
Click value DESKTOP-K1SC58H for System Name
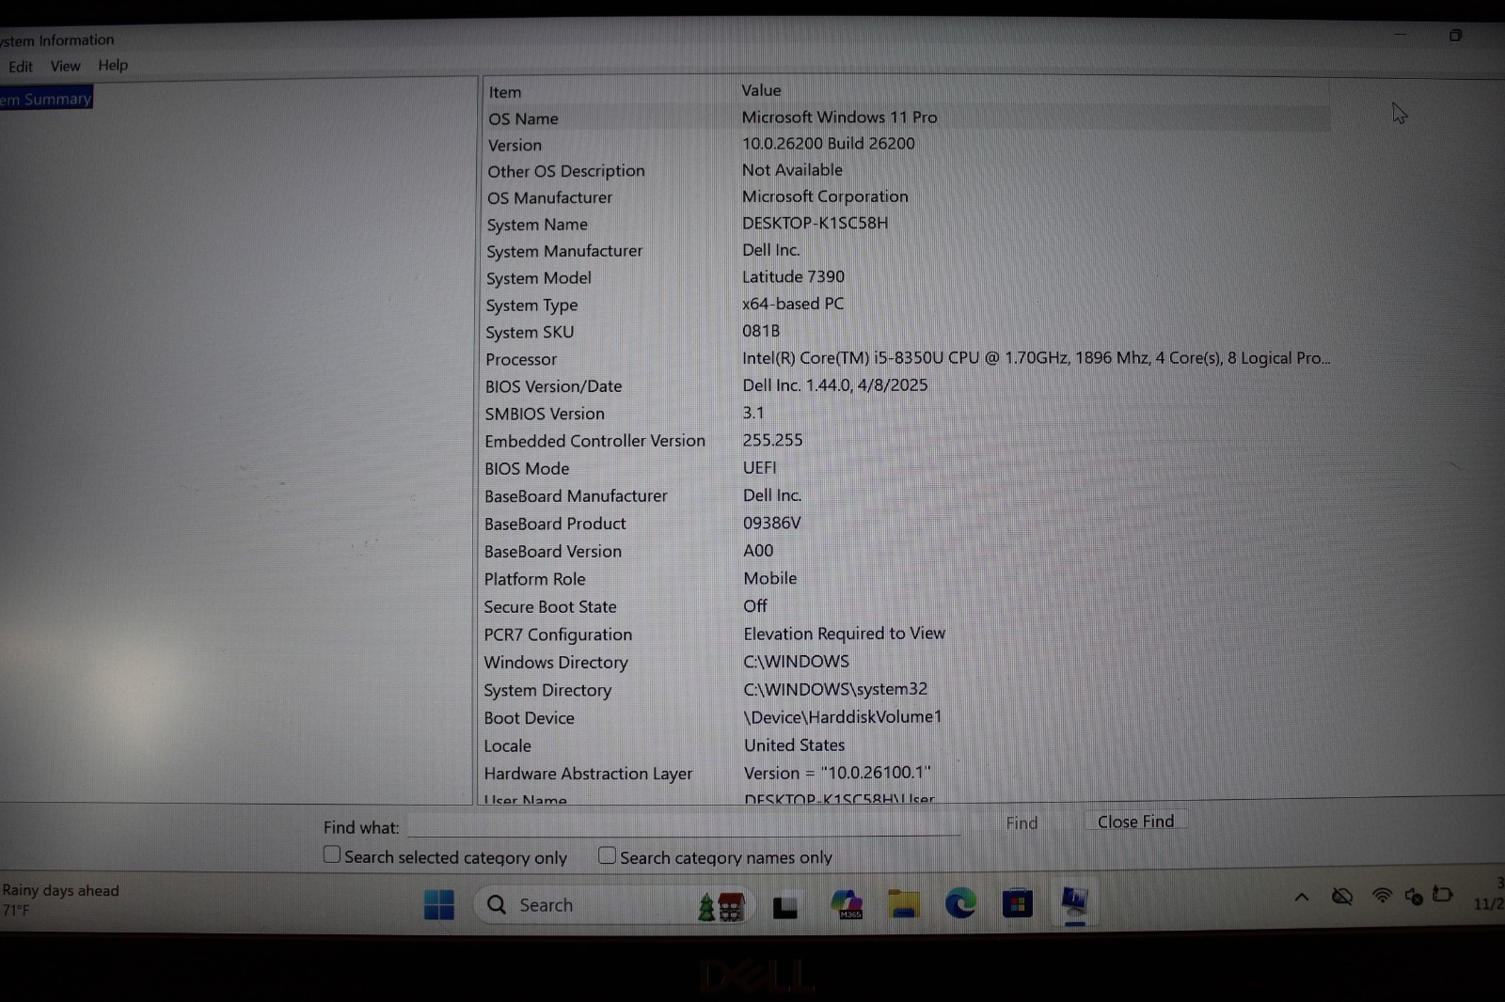point(815,223)
